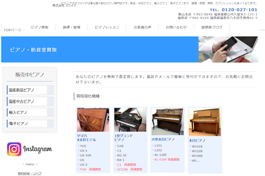Viewport: 265px width, 176px height.
Task: Open the 小型木目ピアノ thumbnail image
Action: pos(168,121)
